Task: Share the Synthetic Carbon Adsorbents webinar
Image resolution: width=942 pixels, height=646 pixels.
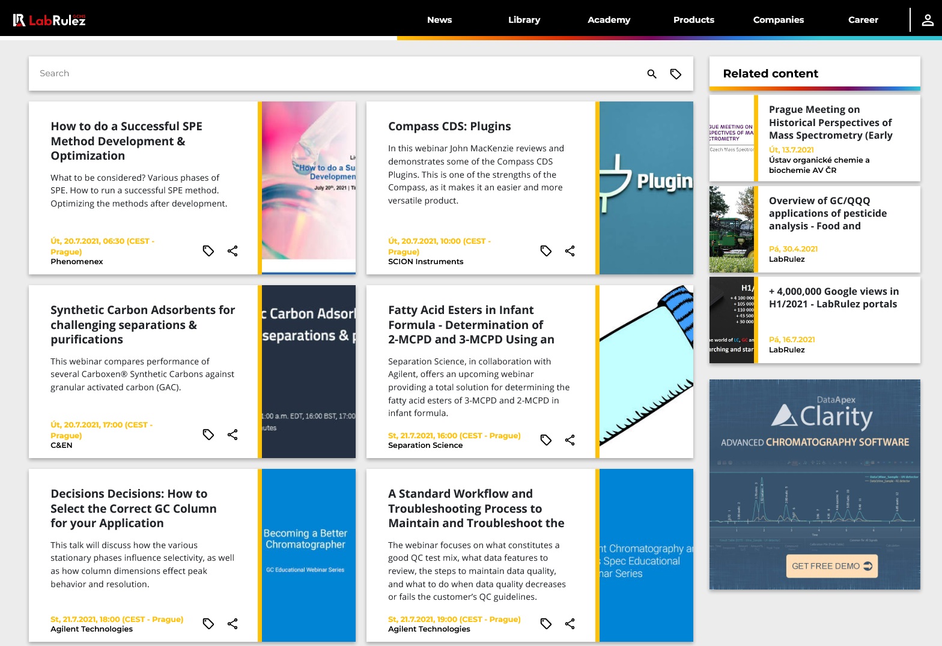Action: [x=232, y=435]
